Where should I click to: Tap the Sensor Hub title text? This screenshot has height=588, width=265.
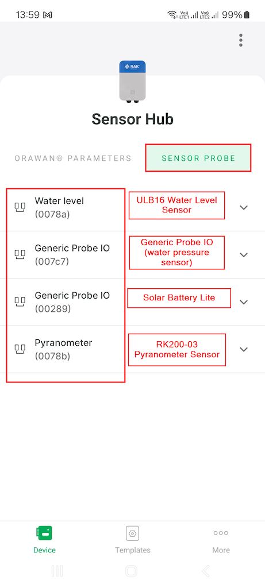click(x=132, y=119)
